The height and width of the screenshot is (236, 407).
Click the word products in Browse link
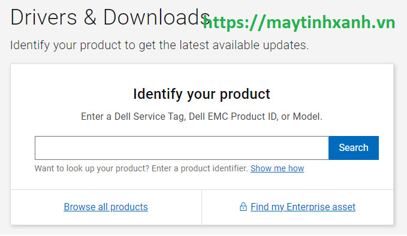(129, 207)
